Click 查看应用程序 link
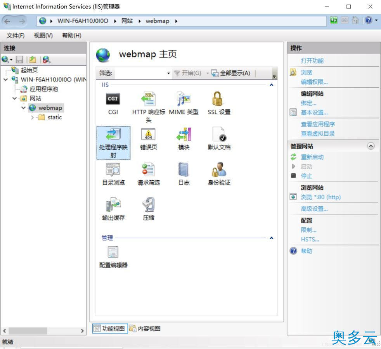 pos(318,124)
